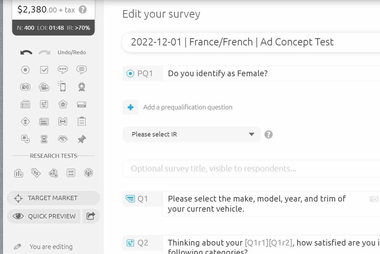The width and height of the screenshot is (380, 254).
Task: Click the Q1 question type icon
Action: pyautogui.click(x=130, y=199)
